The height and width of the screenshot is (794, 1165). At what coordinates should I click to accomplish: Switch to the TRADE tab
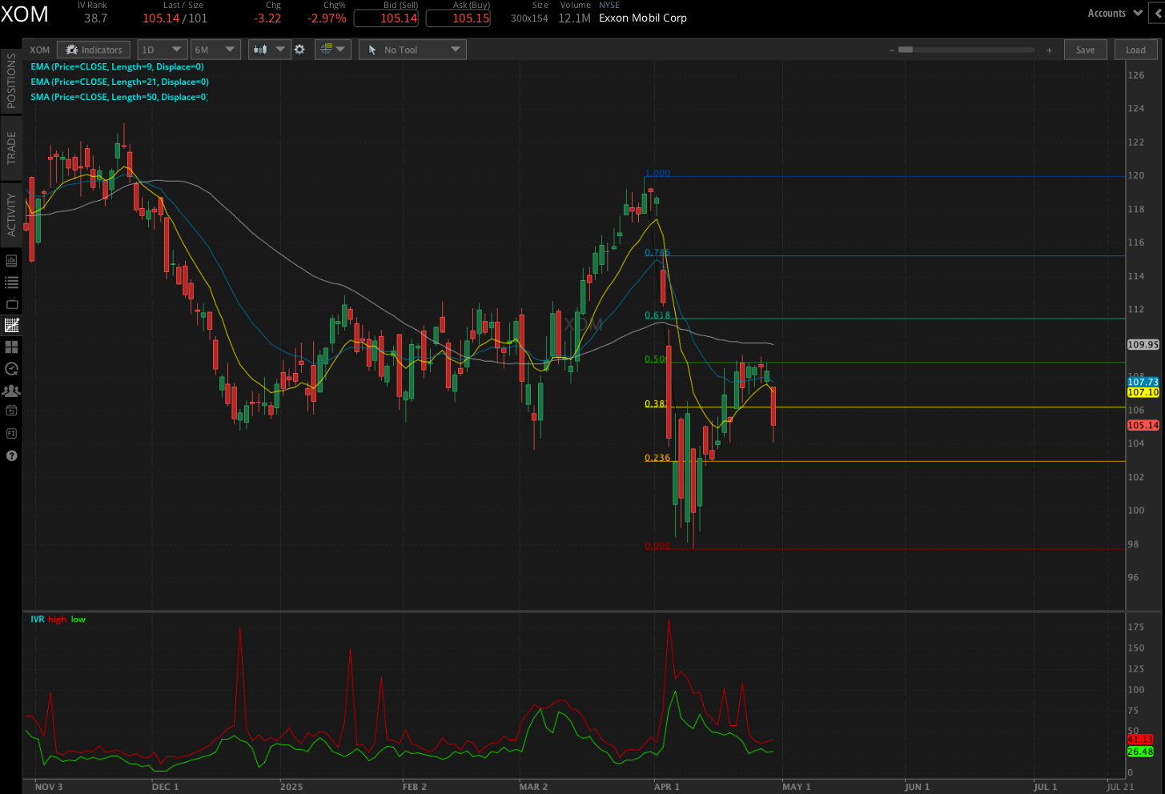click(11, 149)
